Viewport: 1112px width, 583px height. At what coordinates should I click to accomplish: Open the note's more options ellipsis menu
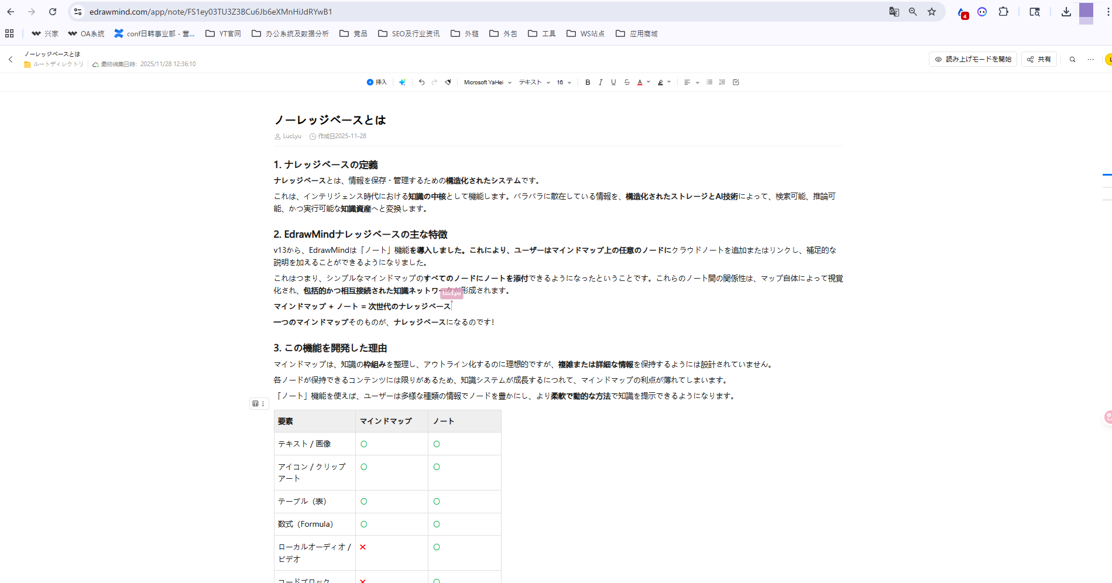click(1090, 59)
